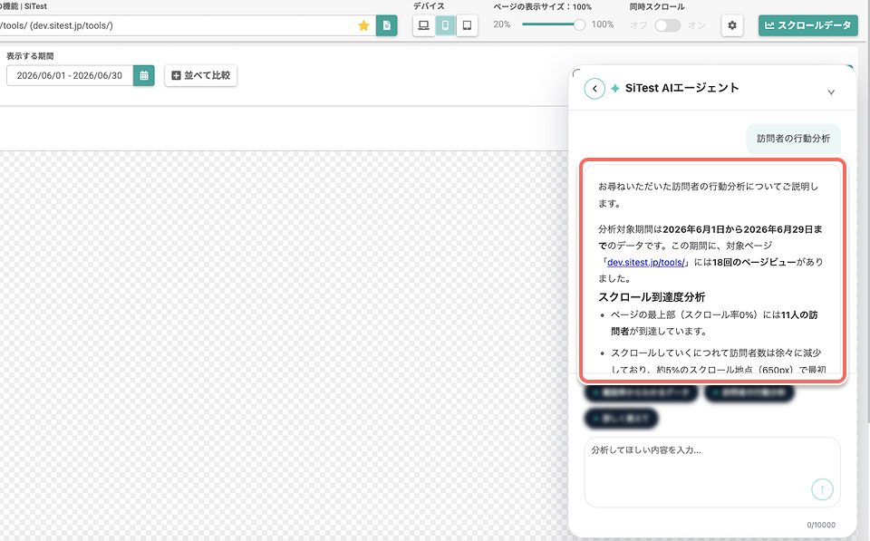The image size is (870, 541).
Task: Collapse the SiTest AI agent panel chevron
Action: point(831,92)
